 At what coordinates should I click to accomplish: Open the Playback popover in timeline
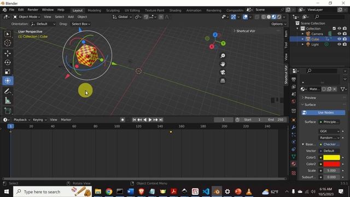(x=22, y=120)
